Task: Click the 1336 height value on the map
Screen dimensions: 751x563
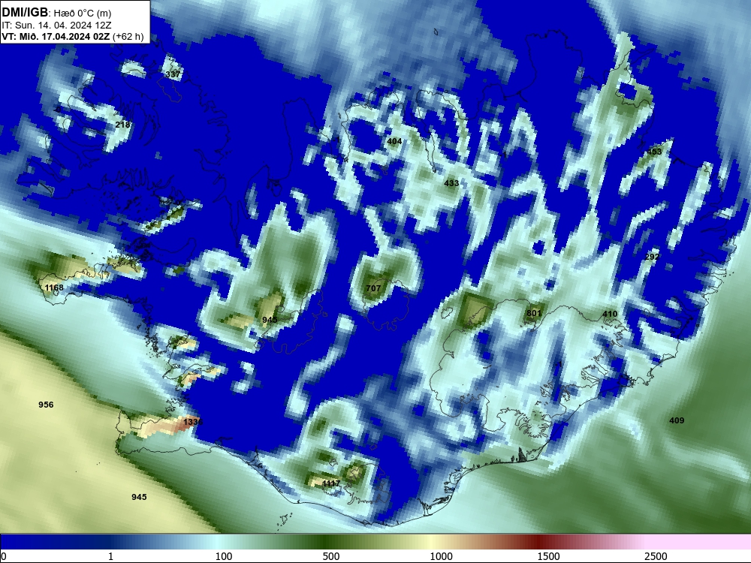Action: pyautogui.click(x=193, y=422)
